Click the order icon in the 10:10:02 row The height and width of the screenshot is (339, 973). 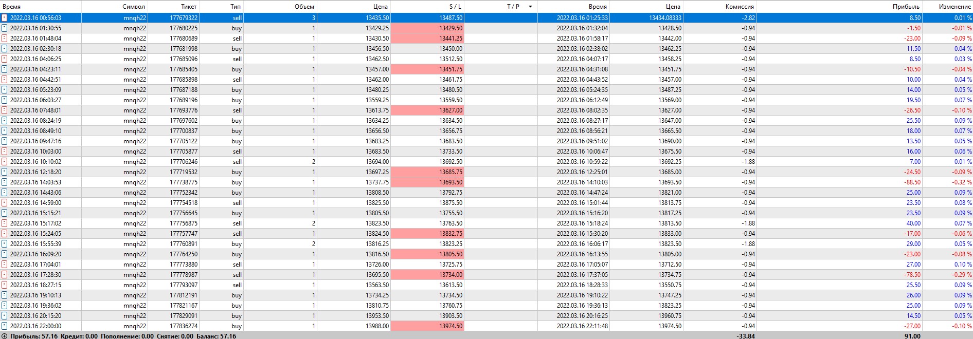tap(5, 162)
